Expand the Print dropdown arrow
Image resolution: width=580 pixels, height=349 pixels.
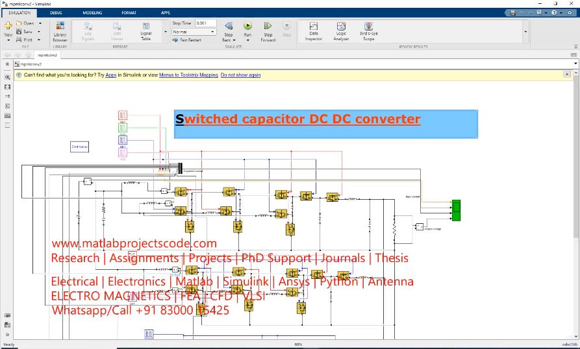click(x=39, y=40)
